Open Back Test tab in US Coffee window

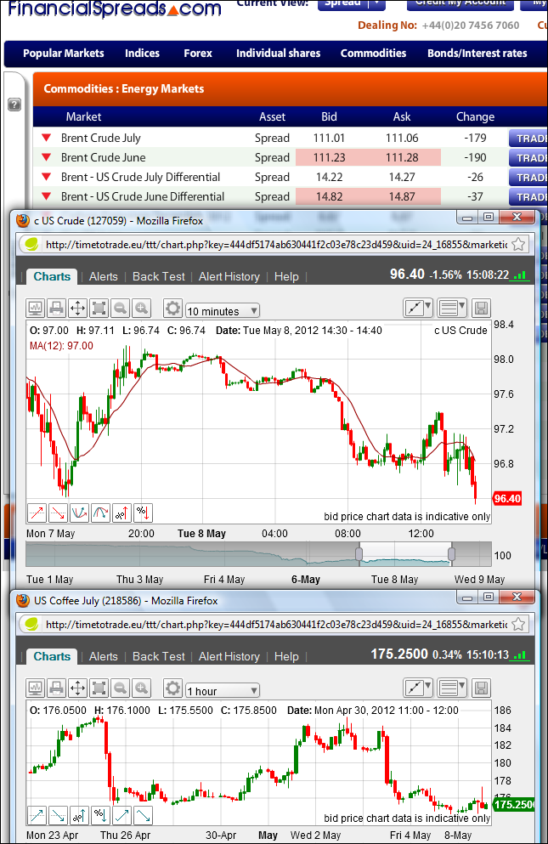pyautogui.click(x=158, y=657)
